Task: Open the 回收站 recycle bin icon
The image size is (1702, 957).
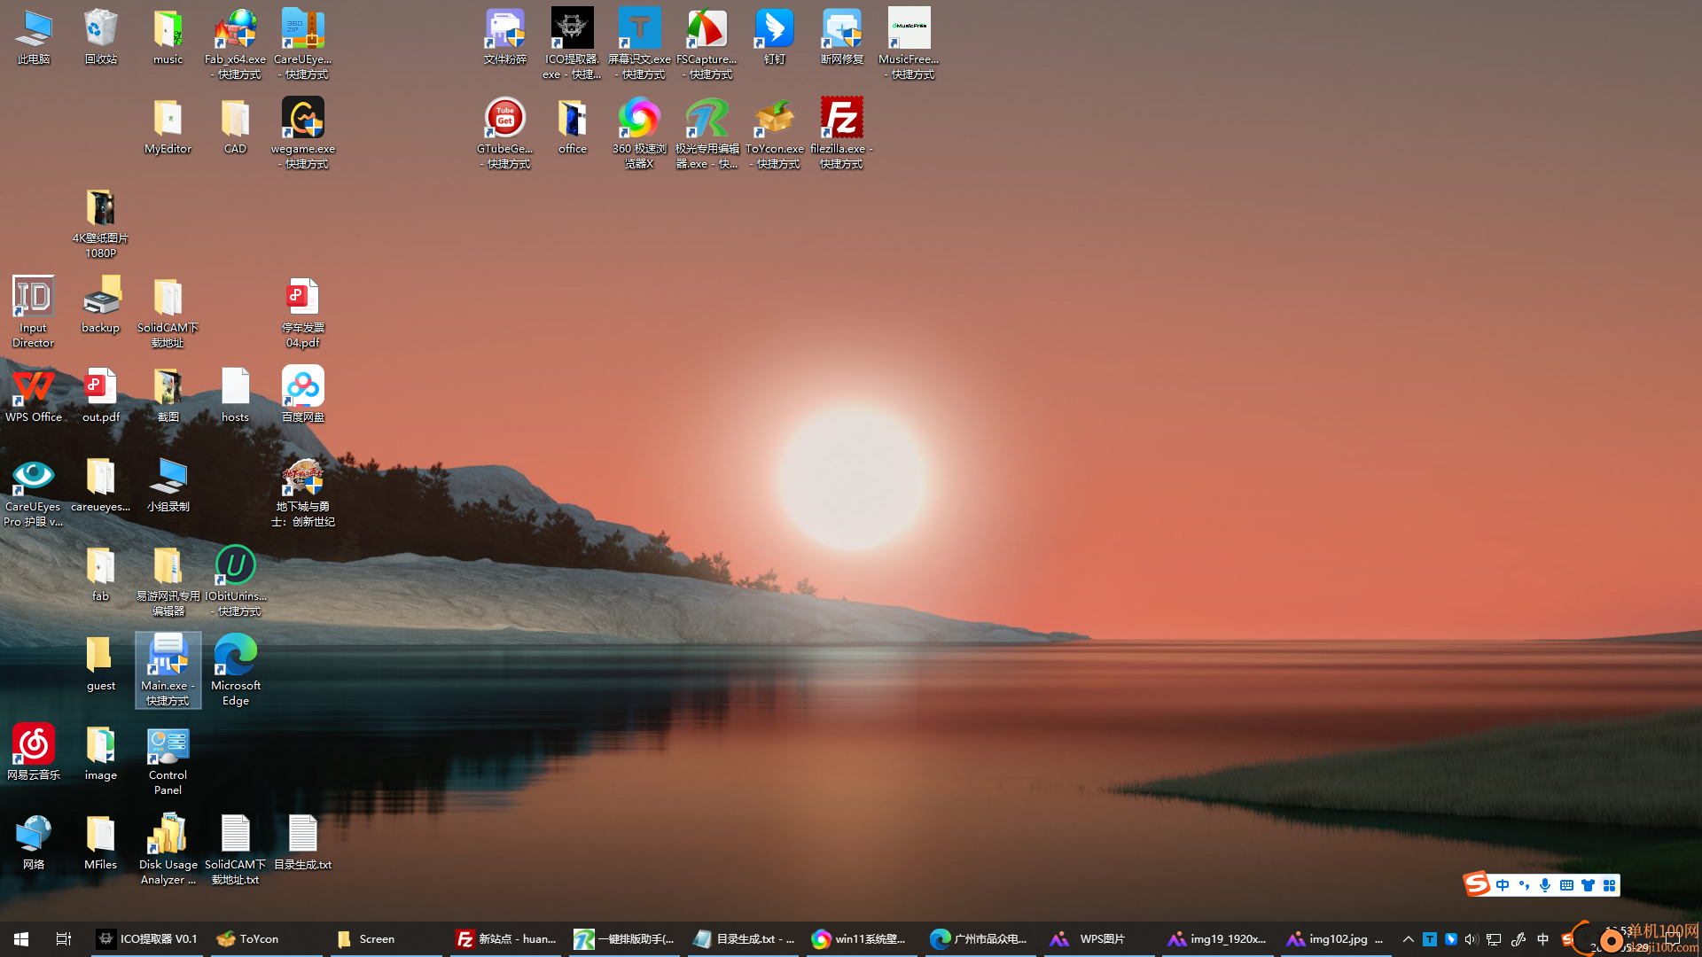Action: click(101, 37)
